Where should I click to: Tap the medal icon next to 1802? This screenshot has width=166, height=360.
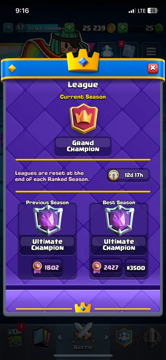[x=37, y=267]
